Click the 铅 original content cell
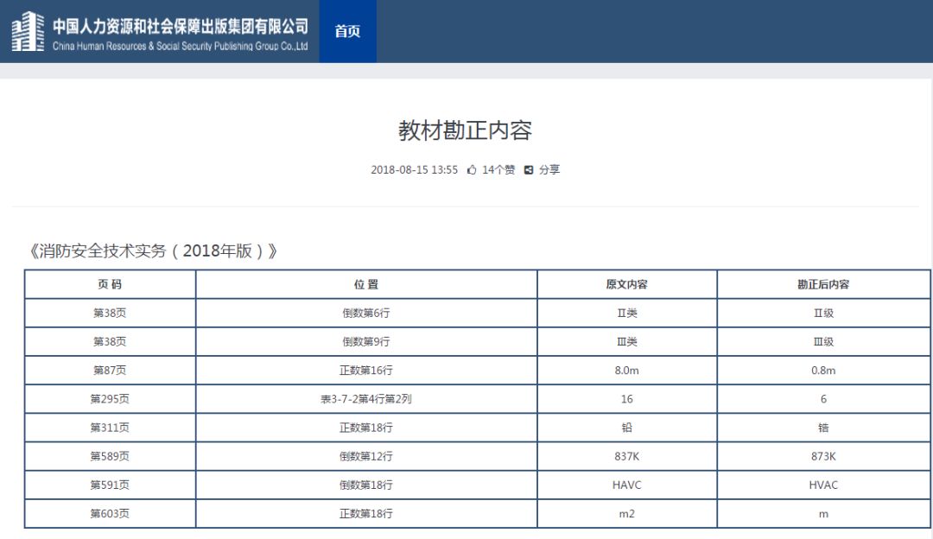Screen dimensions: 933x539 pos(627,428)
